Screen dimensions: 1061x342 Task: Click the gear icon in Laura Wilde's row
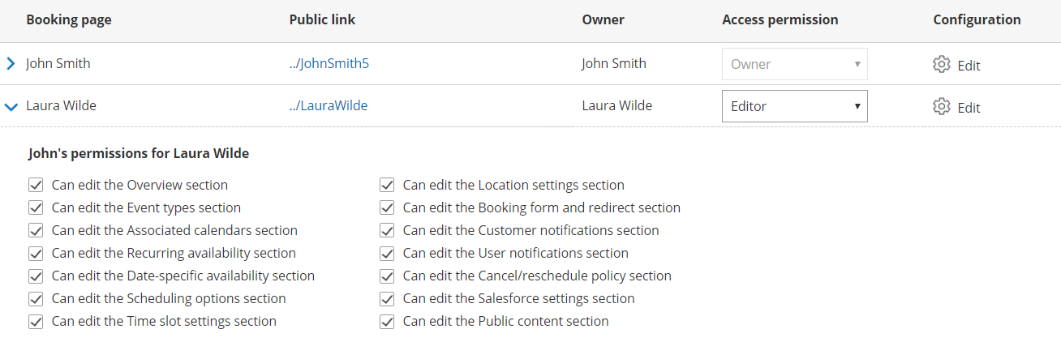click(941, 107)
